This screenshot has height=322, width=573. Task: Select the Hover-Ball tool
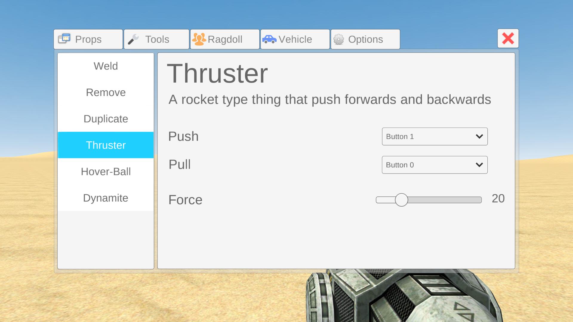click(106, 171)
